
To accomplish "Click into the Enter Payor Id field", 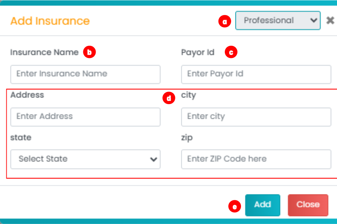I will [256, 74].
